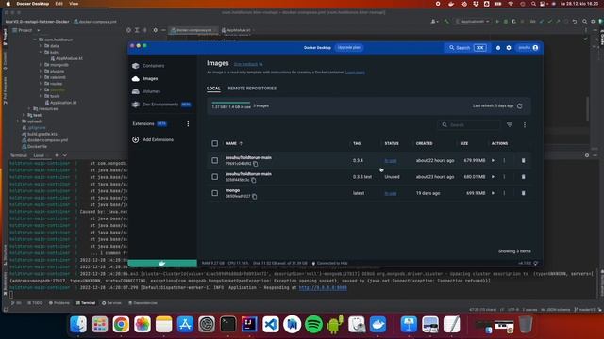The image size is (604, 339).
Task: Expand the plugins folder in IntelliJ tree
Action: (41, 72)
